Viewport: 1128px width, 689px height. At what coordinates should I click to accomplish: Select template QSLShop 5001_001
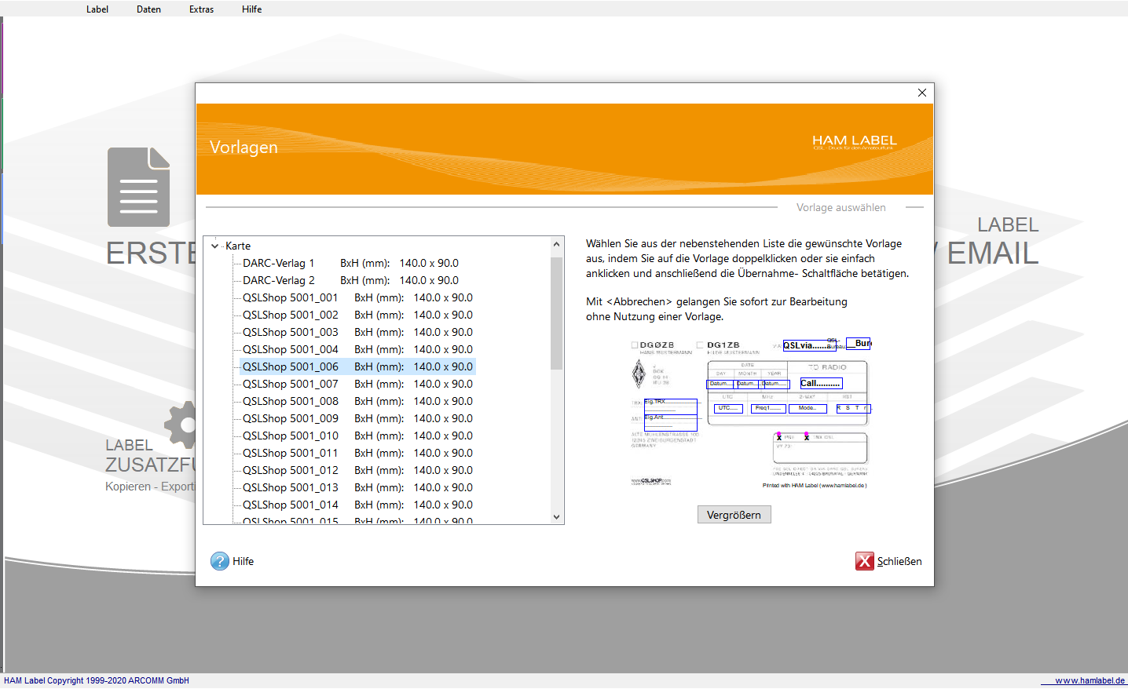(357, 297)
